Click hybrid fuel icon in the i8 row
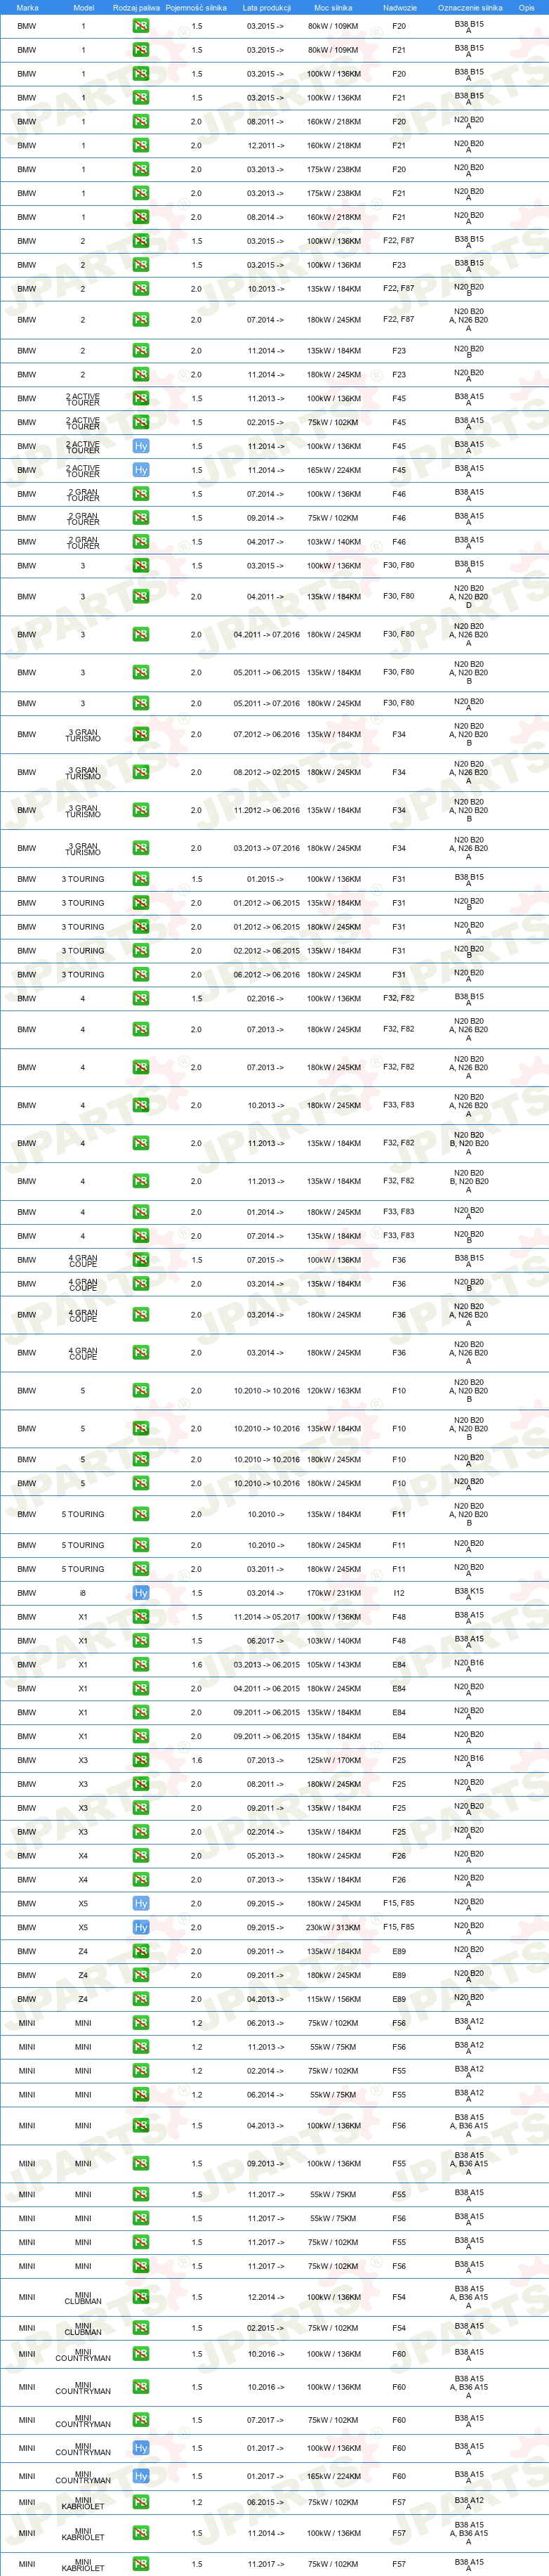This screenshot has height=2576, width=549. [x=141, y=1593]
